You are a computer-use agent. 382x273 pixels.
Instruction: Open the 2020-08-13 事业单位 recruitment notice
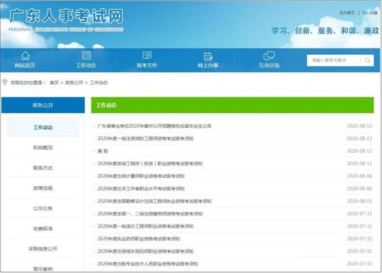[x=154, y=126]
